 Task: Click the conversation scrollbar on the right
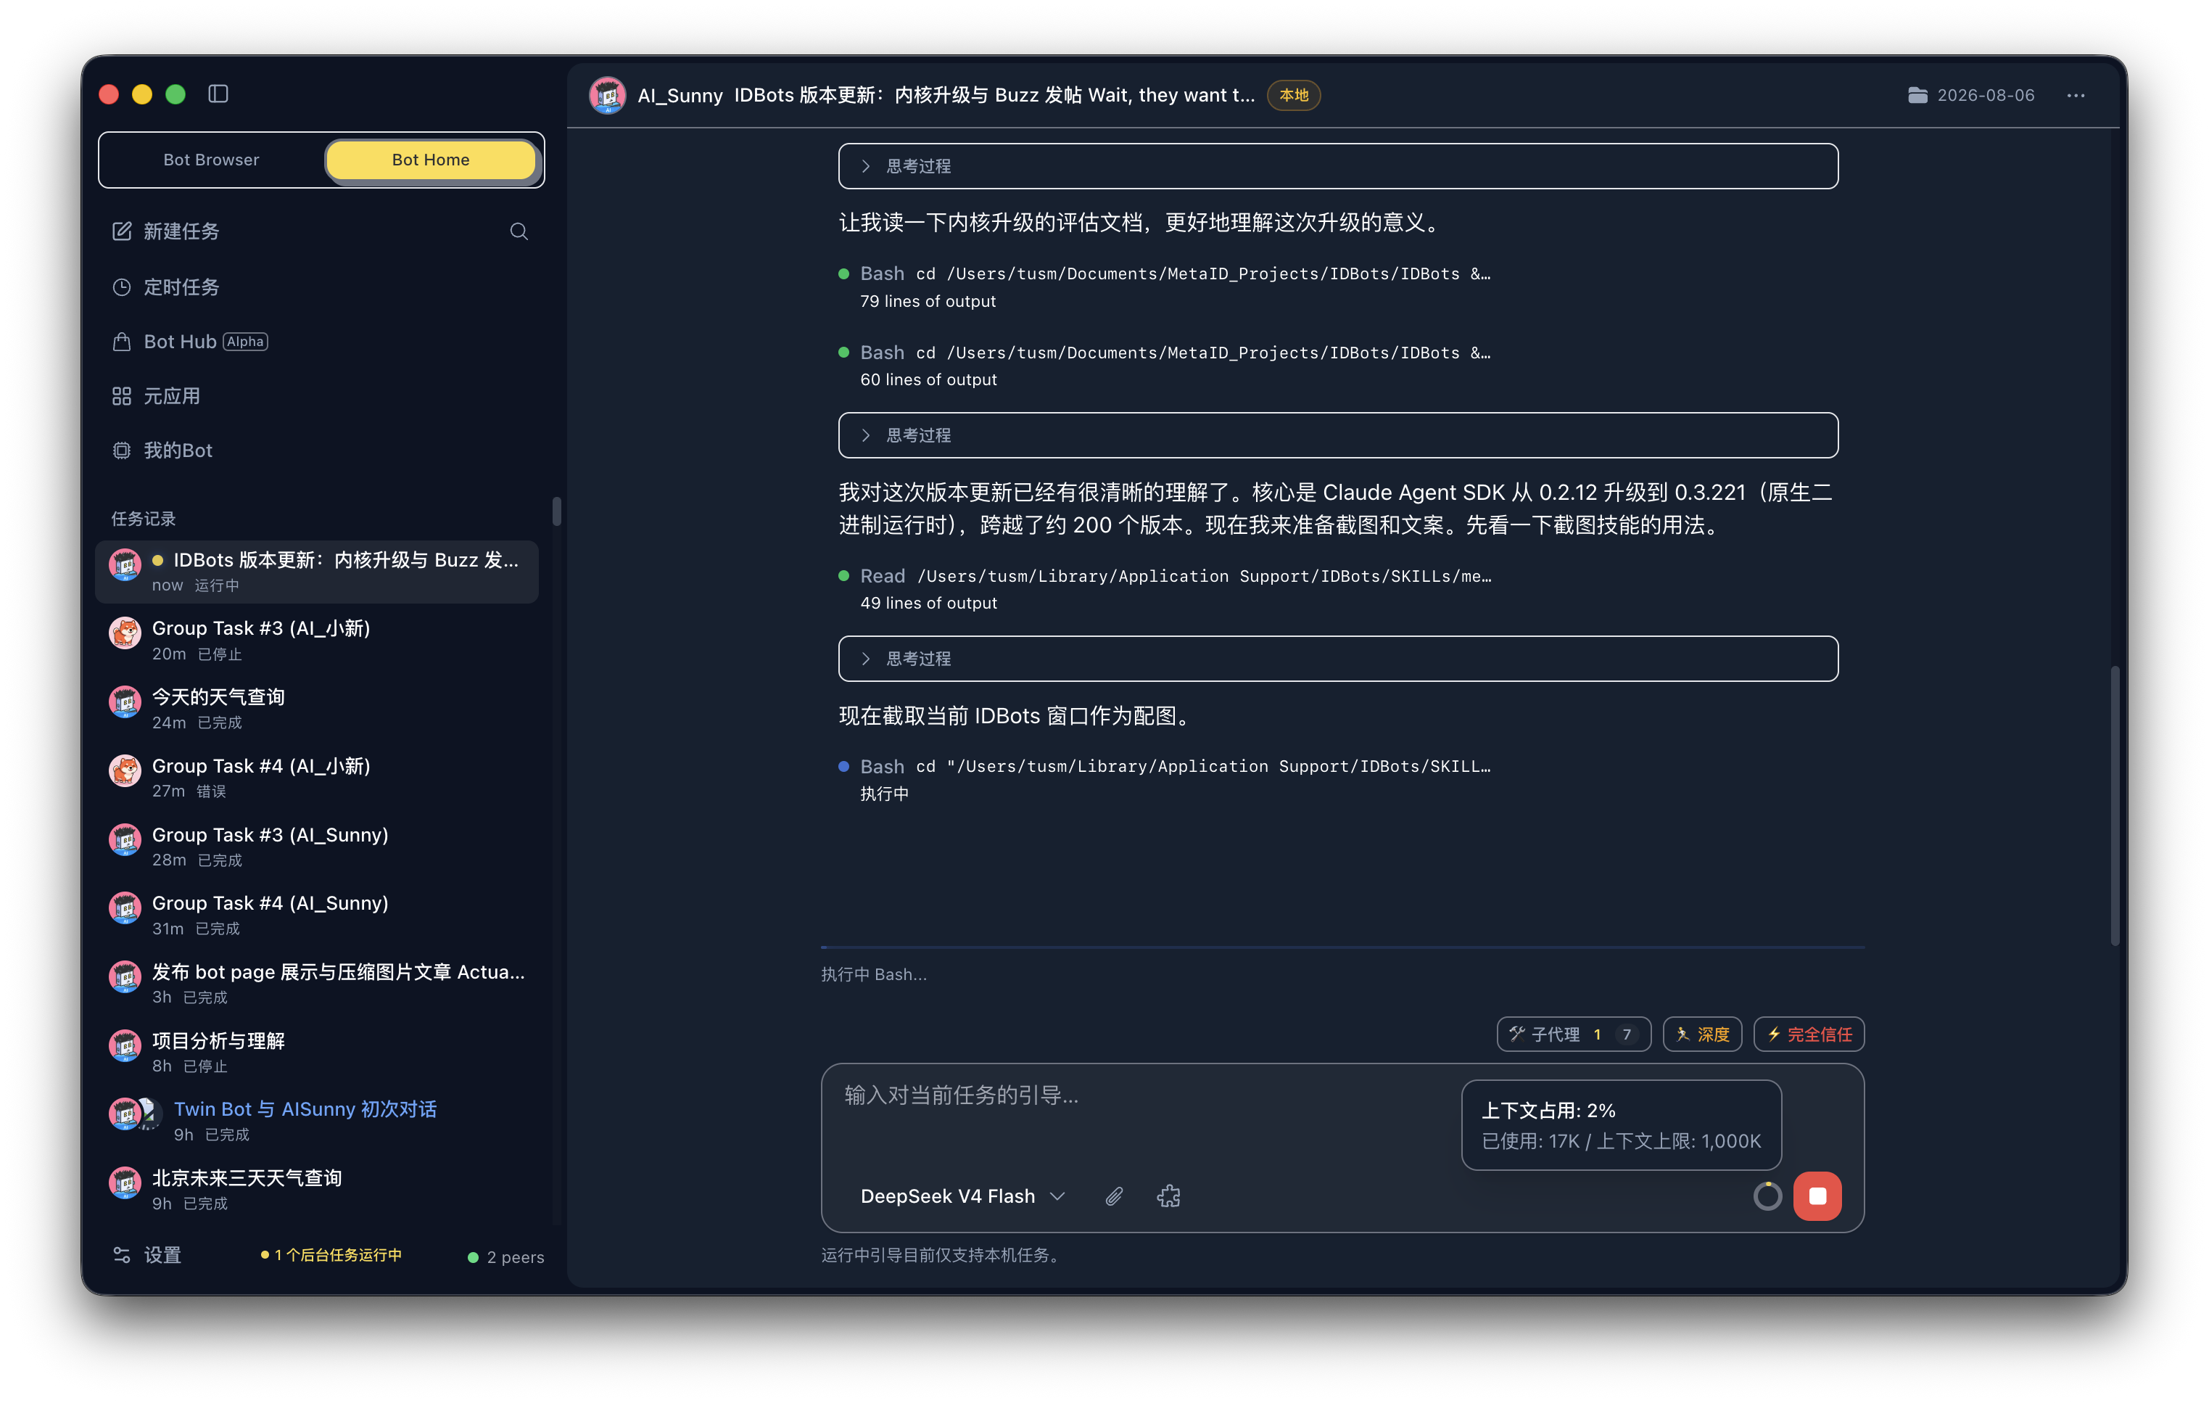[x=2115, y=806]
